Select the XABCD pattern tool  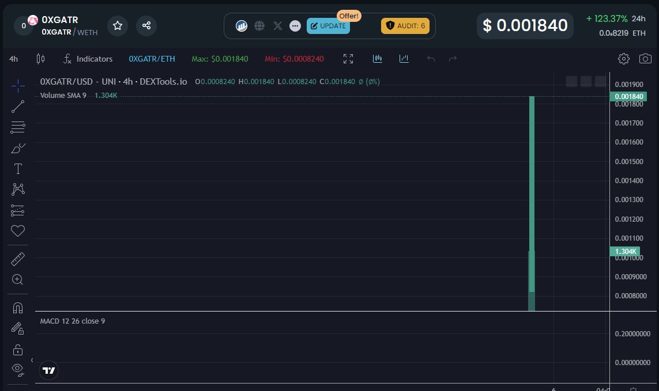pyautogui.click(x=17, y=189)
